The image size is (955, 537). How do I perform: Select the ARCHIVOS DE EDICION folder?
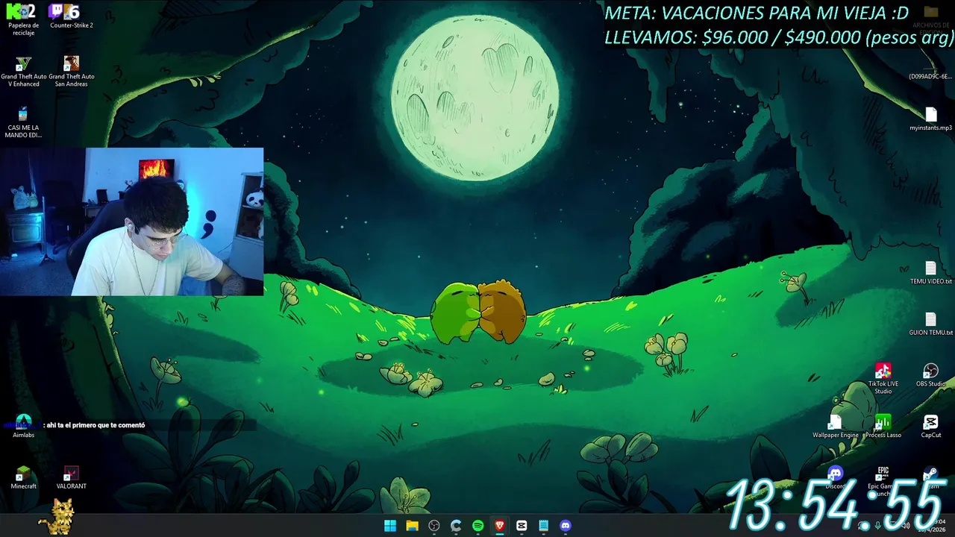(930, 18)
